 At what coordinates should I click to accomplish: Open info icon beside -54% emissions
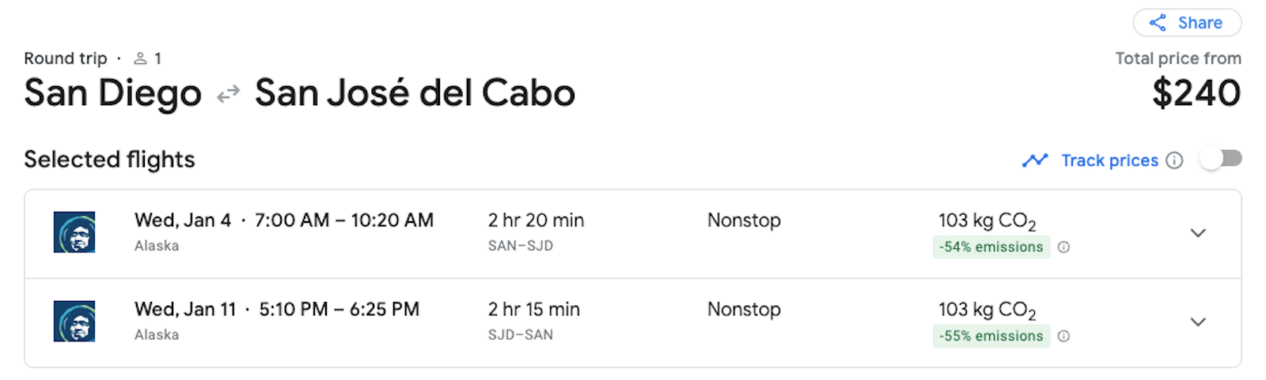[1064, 247]
